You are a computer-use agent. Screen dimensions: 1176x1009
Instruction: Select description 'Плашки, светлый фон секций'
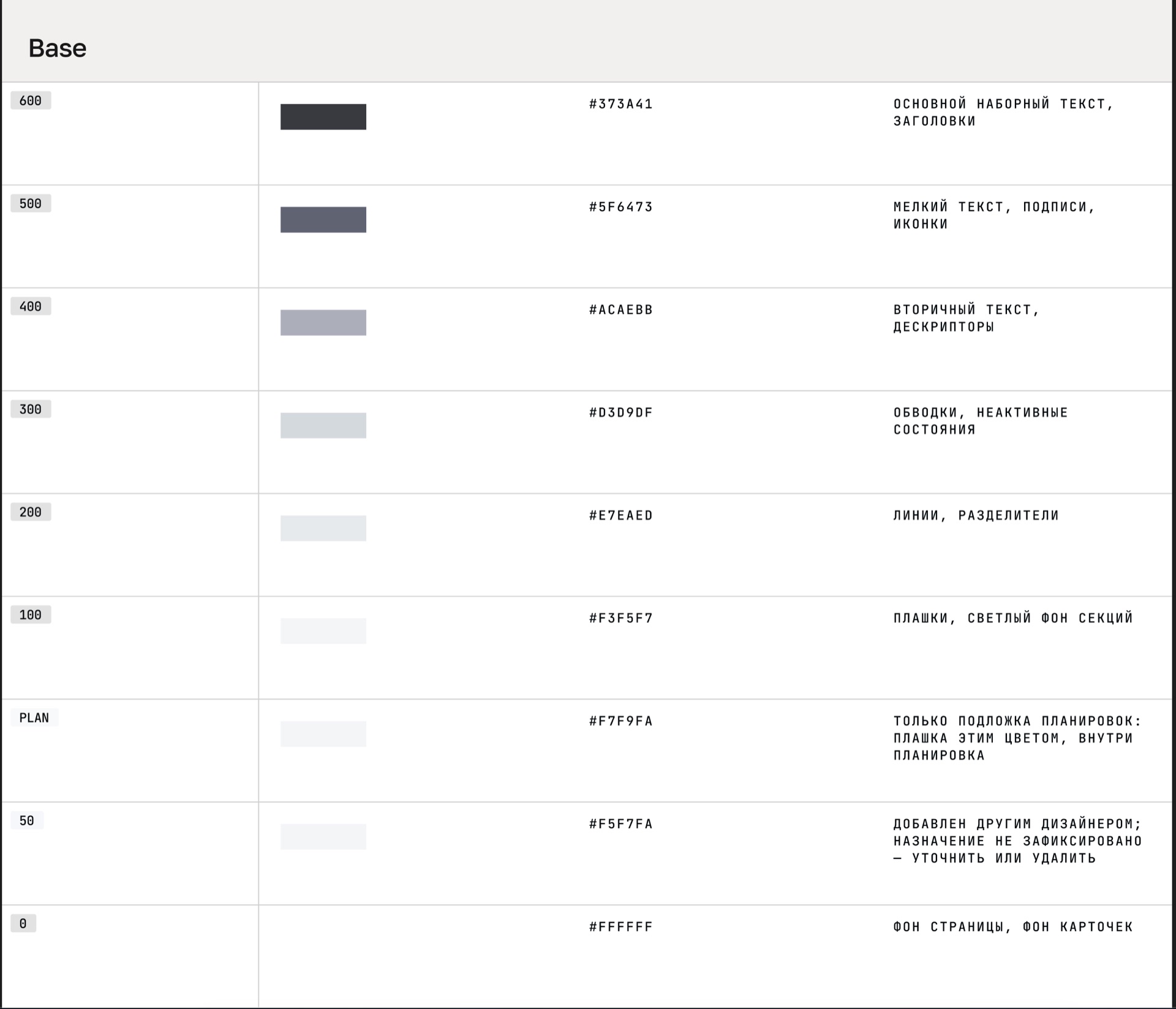click(1013, 619)
